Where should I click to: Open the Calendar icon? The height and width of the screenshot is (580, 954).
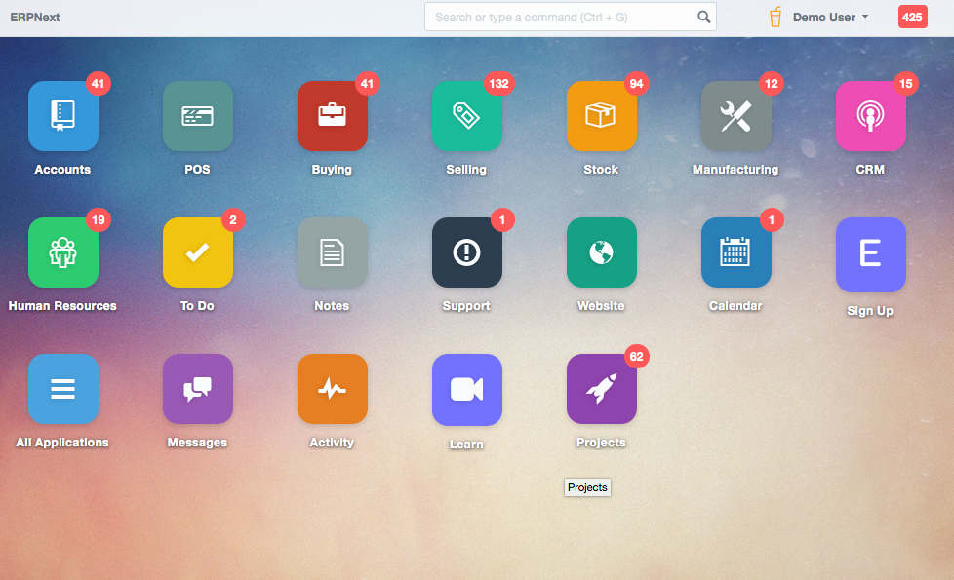(x=736, y=252)
